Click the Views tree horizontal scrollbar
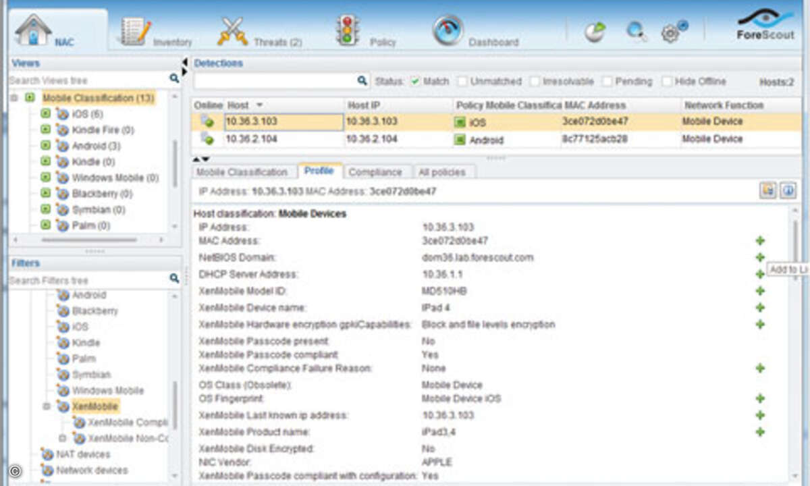Image resolution: width=810 pixels, height=486 pixels. 89,240
